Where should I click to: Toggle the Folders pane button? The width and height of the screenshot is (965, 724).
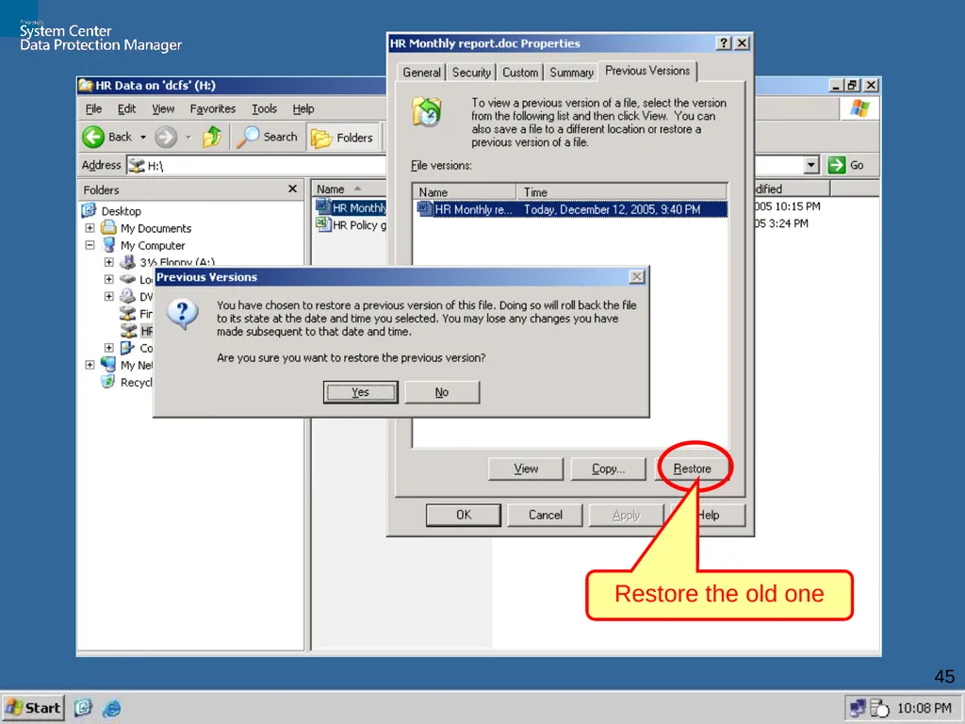[x=343, y=138]
